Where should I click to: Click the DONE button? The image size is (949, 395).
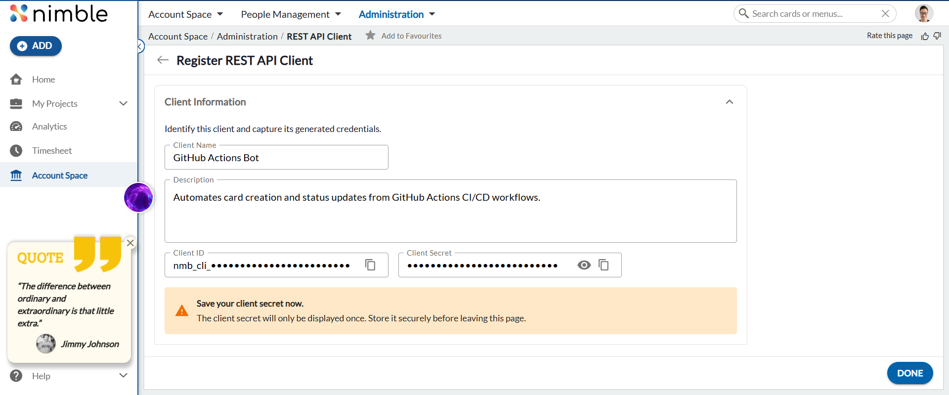(x=910, y=373)
